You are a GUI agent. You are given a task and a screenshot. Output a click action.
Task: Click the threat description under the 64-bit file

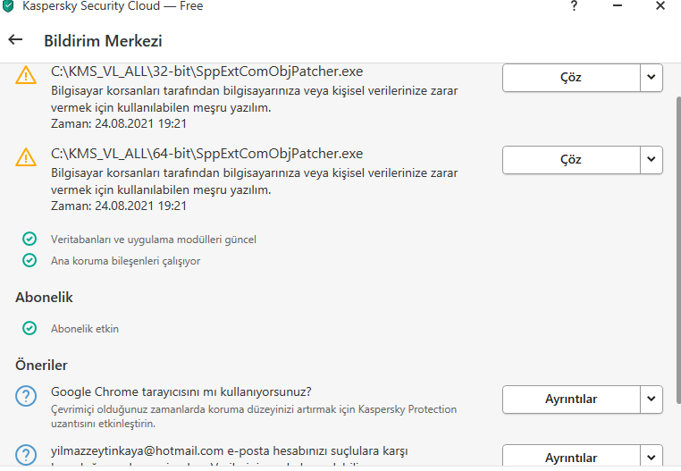(254, 181)
